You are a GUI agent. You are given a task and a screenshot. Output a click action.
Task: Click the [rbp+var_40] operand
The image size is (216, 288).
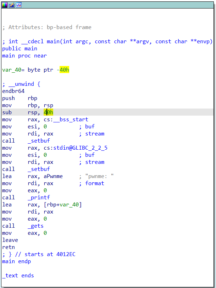pos(63,205)
